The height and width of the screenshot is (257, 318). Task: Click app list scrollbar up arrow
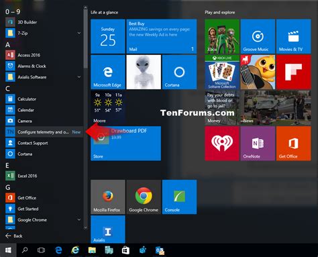[85, 7]
